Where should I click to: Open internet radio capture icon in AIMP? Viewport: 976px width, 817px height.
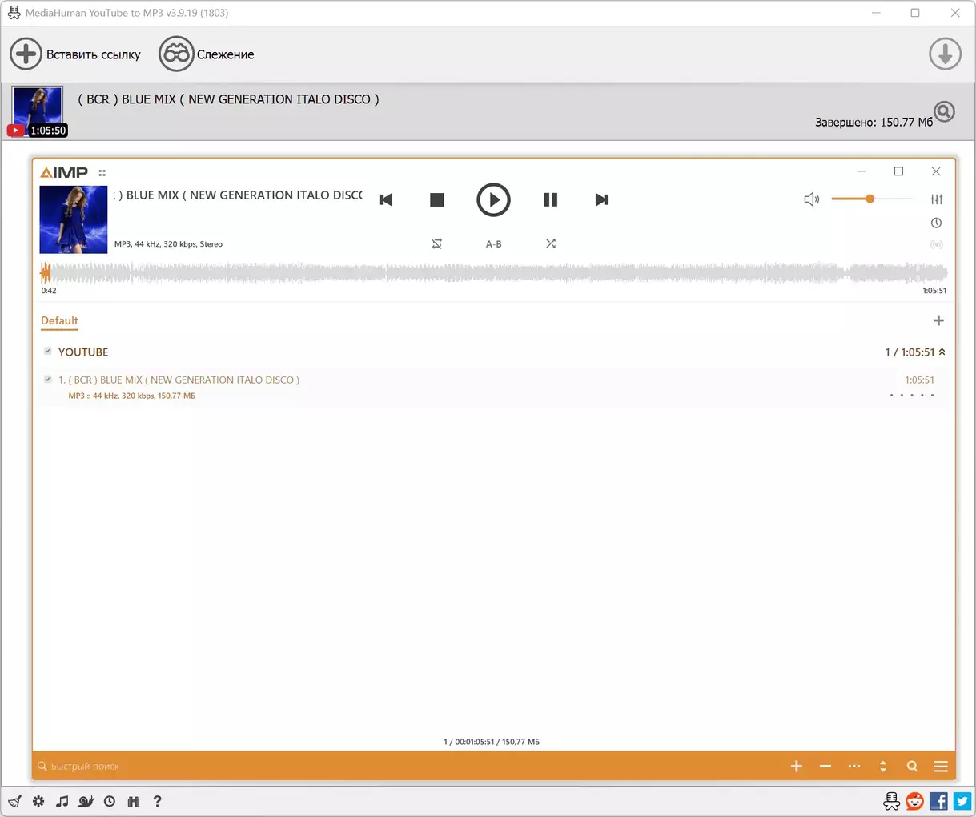coord(937,244)
